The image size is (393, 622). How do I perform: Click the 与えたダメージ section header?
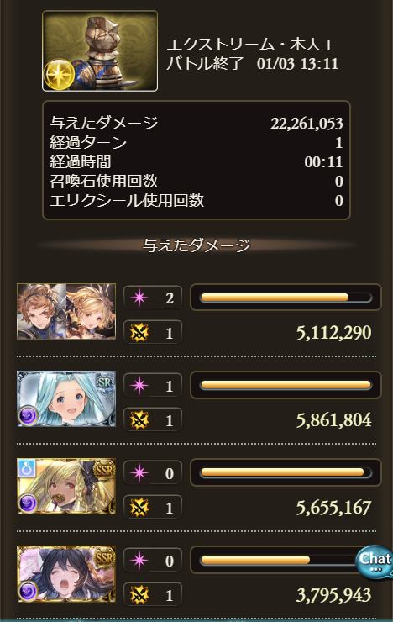tap(196, 245)
